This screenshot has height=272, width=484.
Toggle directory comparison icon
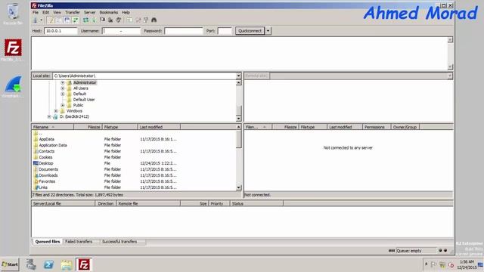point(138,20)
